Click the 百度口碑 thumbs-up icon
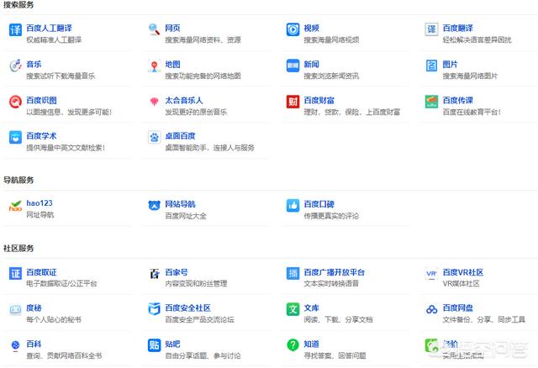This screenshot has width=538, height=368. [293, 206]
